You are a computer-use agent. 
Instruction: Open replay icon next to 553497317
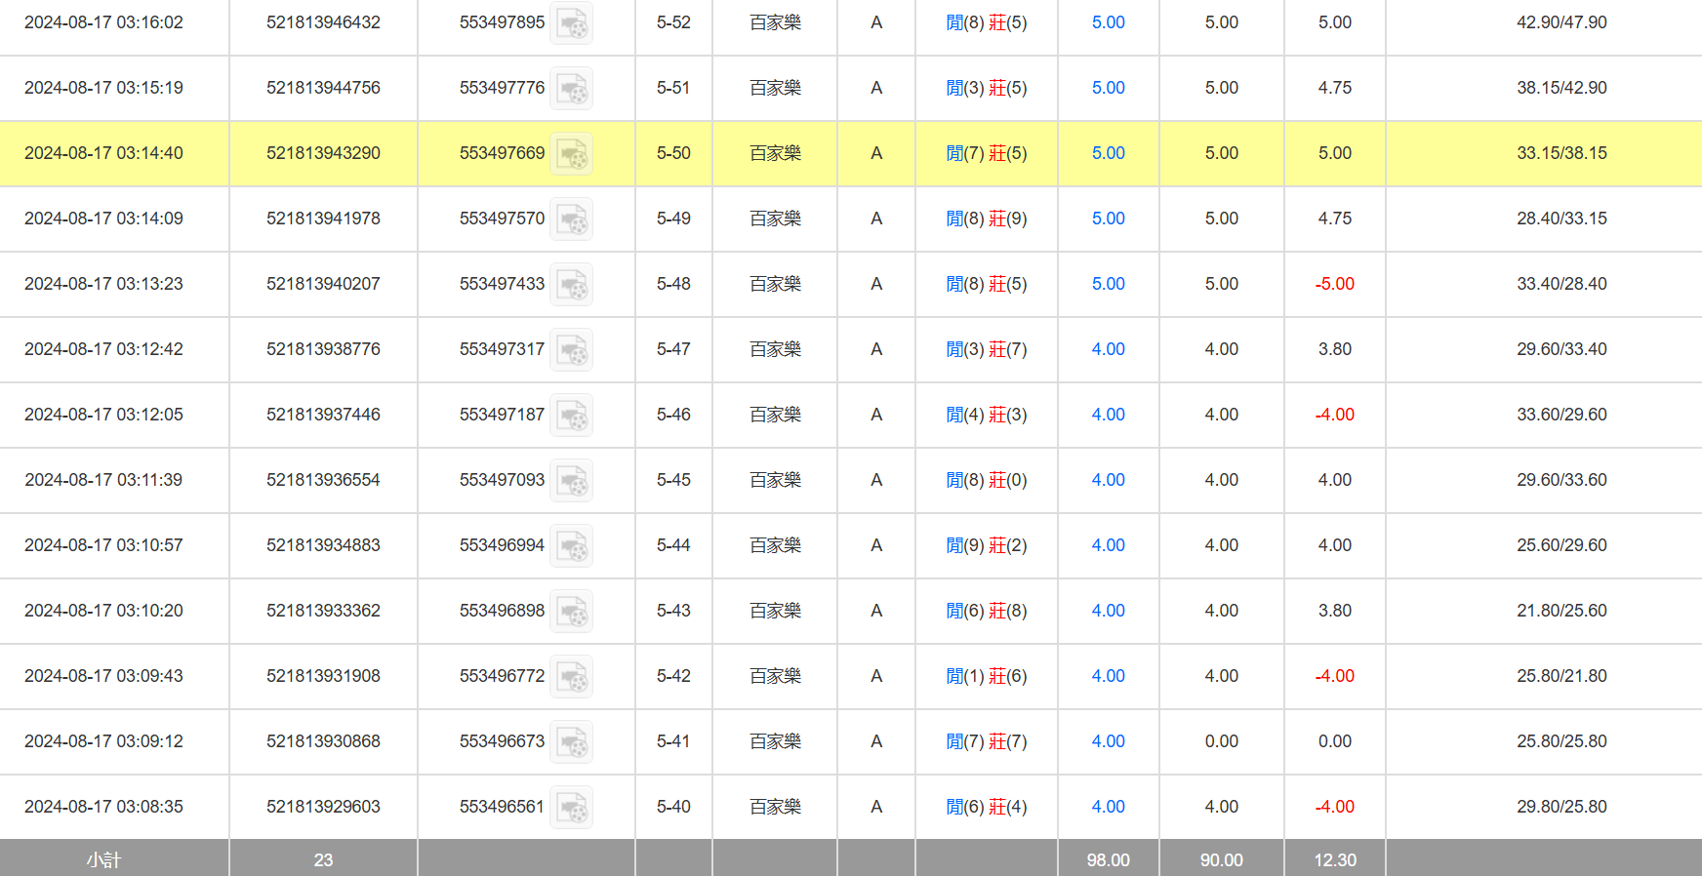point(571,350)
